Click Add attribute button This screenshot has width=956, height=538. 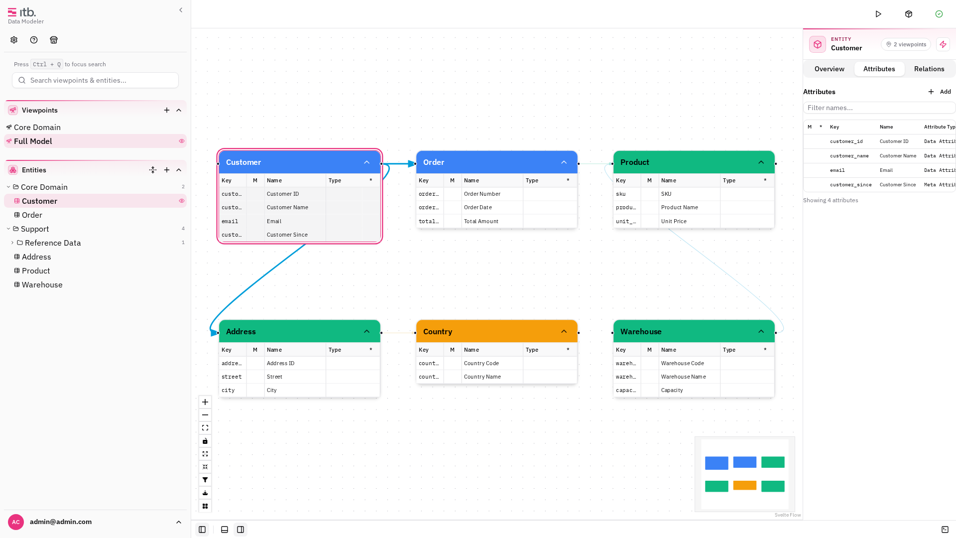tap(940, 92)
